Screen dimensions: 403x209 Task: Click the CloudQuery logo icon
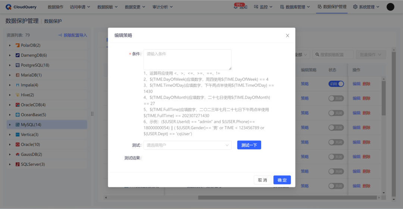coord(9,7)
